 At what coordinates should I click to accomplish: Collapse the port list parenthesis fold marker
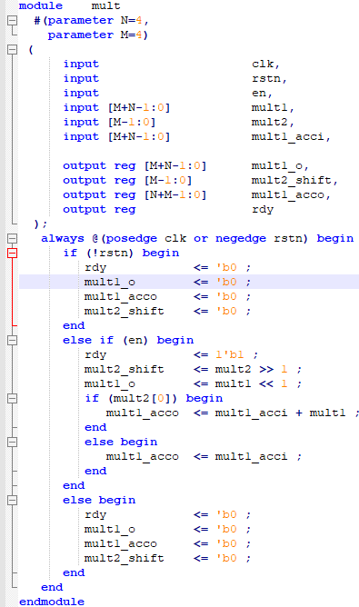click(x=13, y=49)
